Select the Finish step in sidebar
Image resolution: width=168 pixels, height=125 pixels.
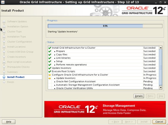pyautogui.click(x=11, y=82)
